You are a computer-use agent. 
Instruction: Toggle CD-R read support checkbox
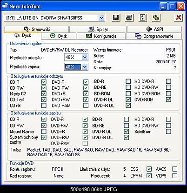tap(44, 82)
